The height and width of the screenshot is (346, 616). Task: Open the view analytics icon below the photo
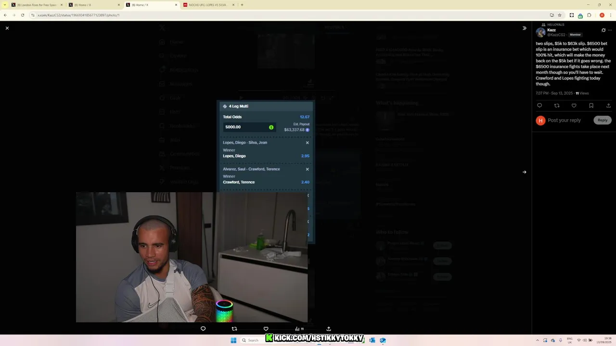299,329
